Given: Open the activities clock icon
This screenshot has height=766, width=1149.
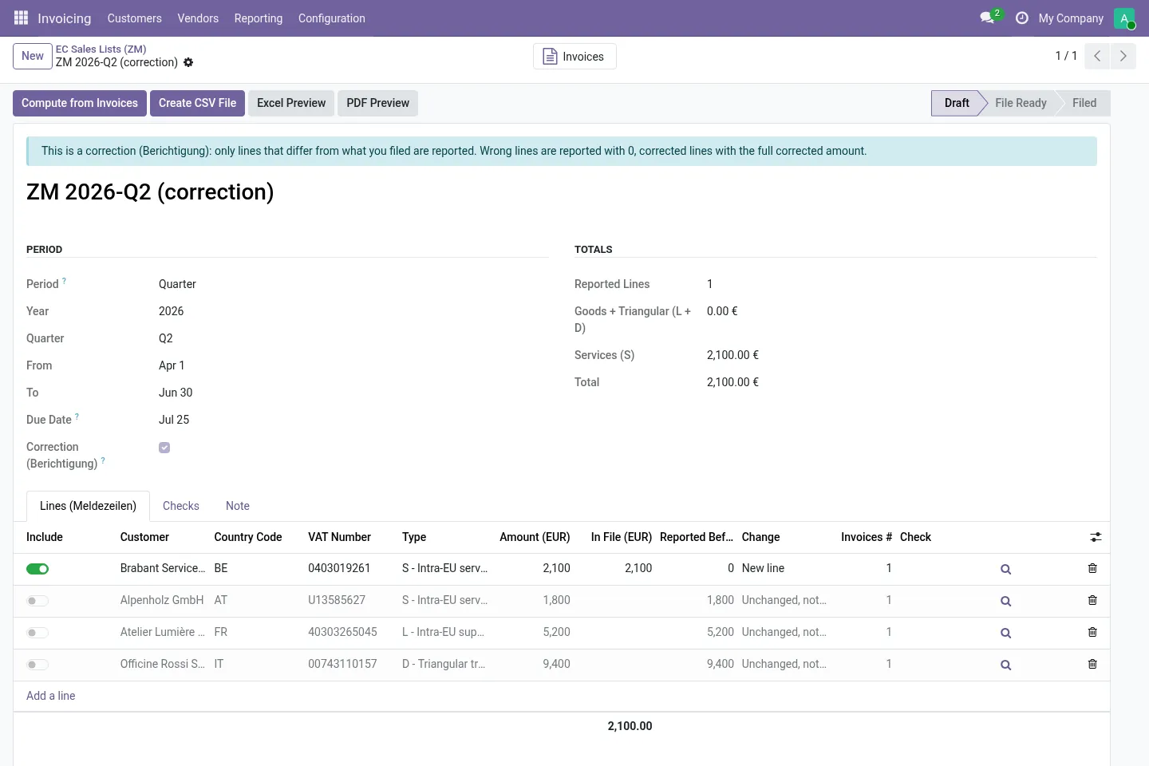Looking at the screenshot, I should (1021, 18).
